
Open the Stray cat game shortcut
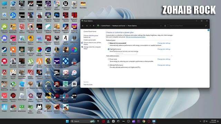pyautogui.click(x=39, y=108)
